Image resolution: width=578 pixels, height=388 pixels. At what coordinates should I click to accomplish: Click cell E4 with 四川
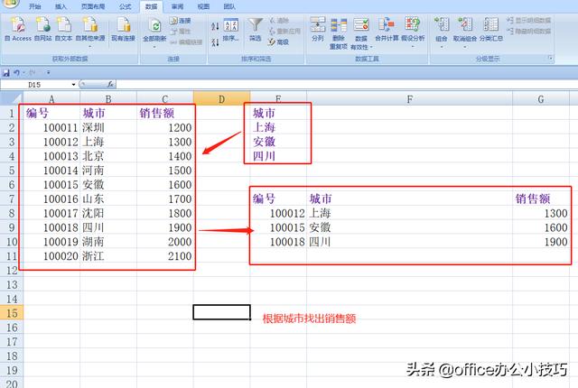(x=278, y=156)
